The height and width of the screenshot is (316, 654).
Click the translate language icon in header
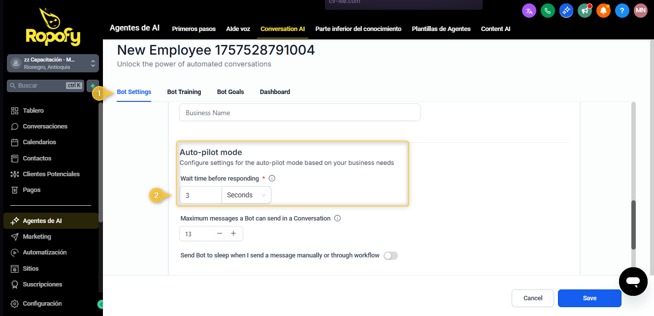pyautogui.click(x=529, y=10)
